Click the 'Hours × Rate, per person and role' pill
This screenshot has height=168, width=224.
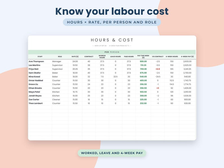click(112, 22)
